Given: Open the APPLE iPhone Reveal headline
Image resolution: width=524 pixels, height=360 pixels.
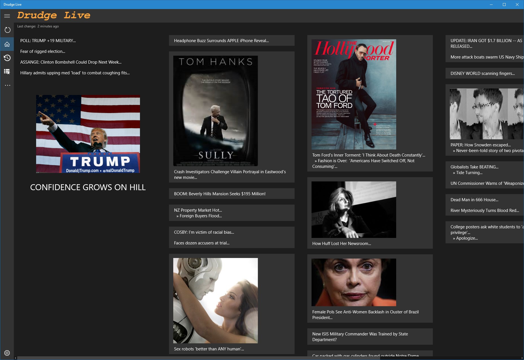Looking at the screenshot, I should (222, 40).
